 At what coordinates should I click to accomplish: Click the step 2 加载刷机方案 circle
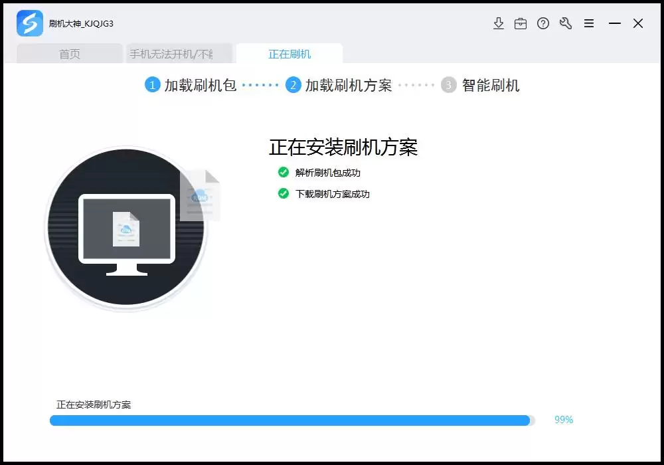(x=293, y=85)
